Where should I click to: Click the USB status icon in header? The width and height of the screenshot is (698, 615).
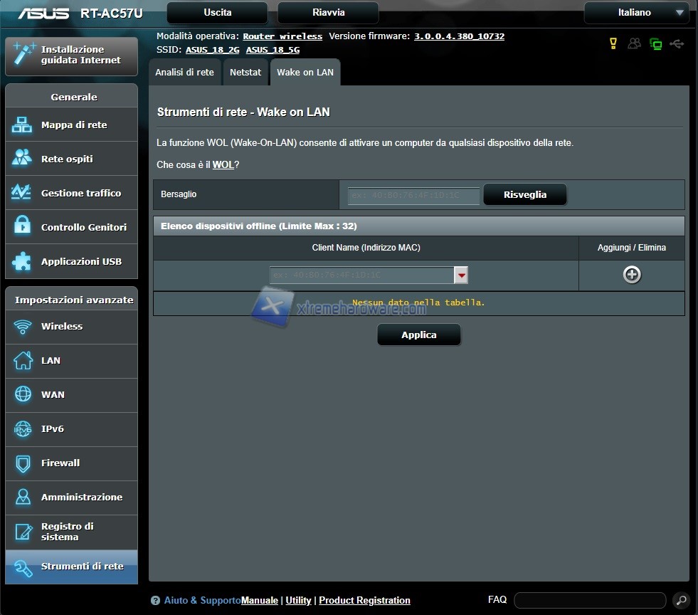point(677,44)
